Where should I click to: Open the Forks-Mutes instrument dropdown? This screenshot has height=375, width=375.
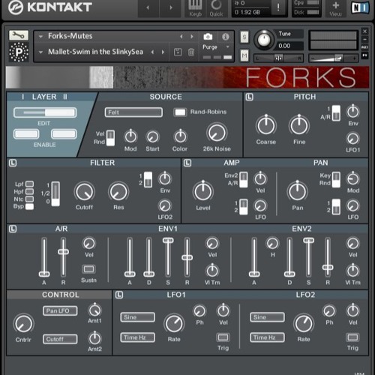point(40,37)
